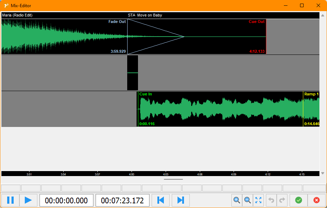
Task: Click the 3:57 mark on time ruler
Action: click(x=97, y=174)
